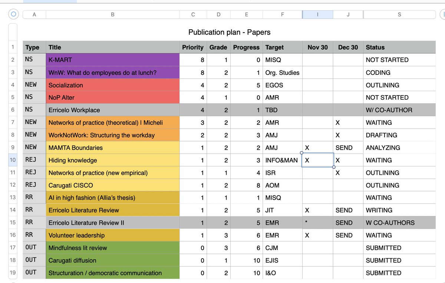The height and width of the screenshot is (283, 445).
Task: Click the 'INFO&MAN' target cell
Action: (x=283, y=160)
